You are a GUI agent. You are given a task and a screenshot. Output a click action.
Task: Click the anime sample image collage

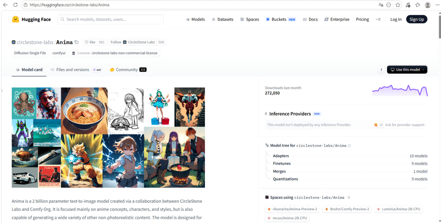(x=108, y=138)
